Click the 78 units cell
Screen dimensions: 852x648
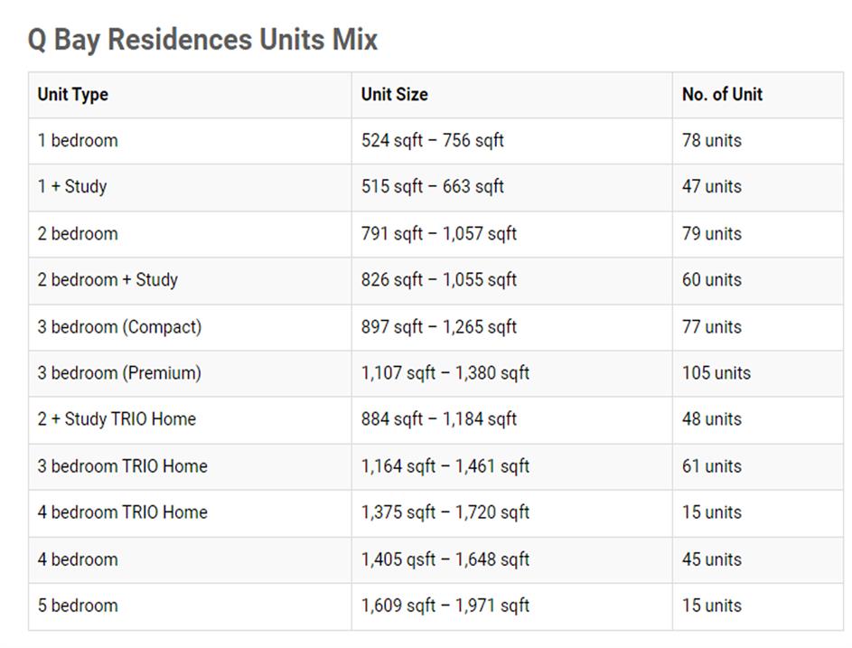[711, 140]
